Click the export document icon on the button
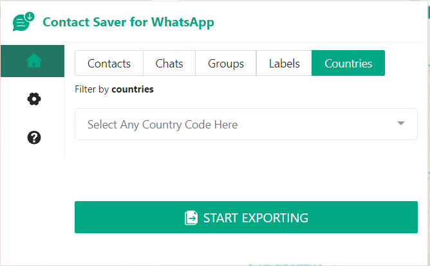The image size is (430, 266). [191, 218]
